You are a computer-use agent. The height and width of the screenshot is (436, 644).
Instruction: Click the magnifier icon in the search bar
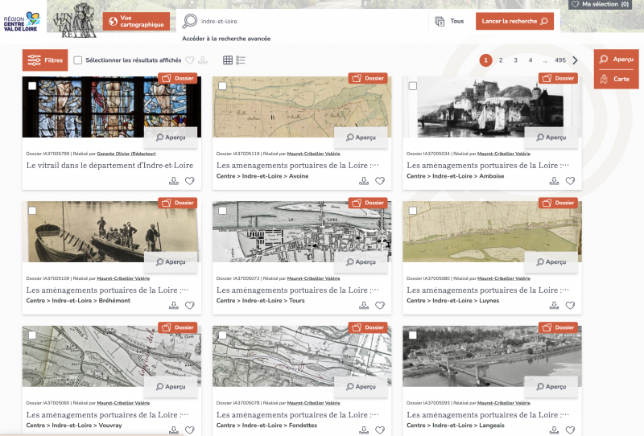pyautogui.click(x=190, y=22)
